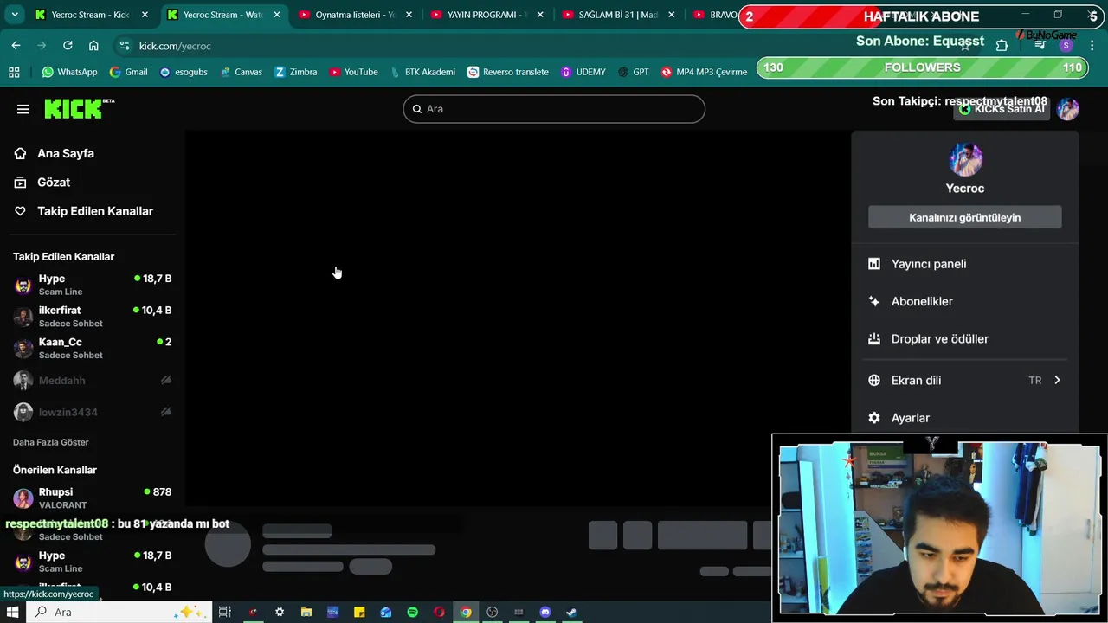
Task: Switch to first Yecroc Stream - Kick tab
Action: pyautogui.click(x=90, y=15)
